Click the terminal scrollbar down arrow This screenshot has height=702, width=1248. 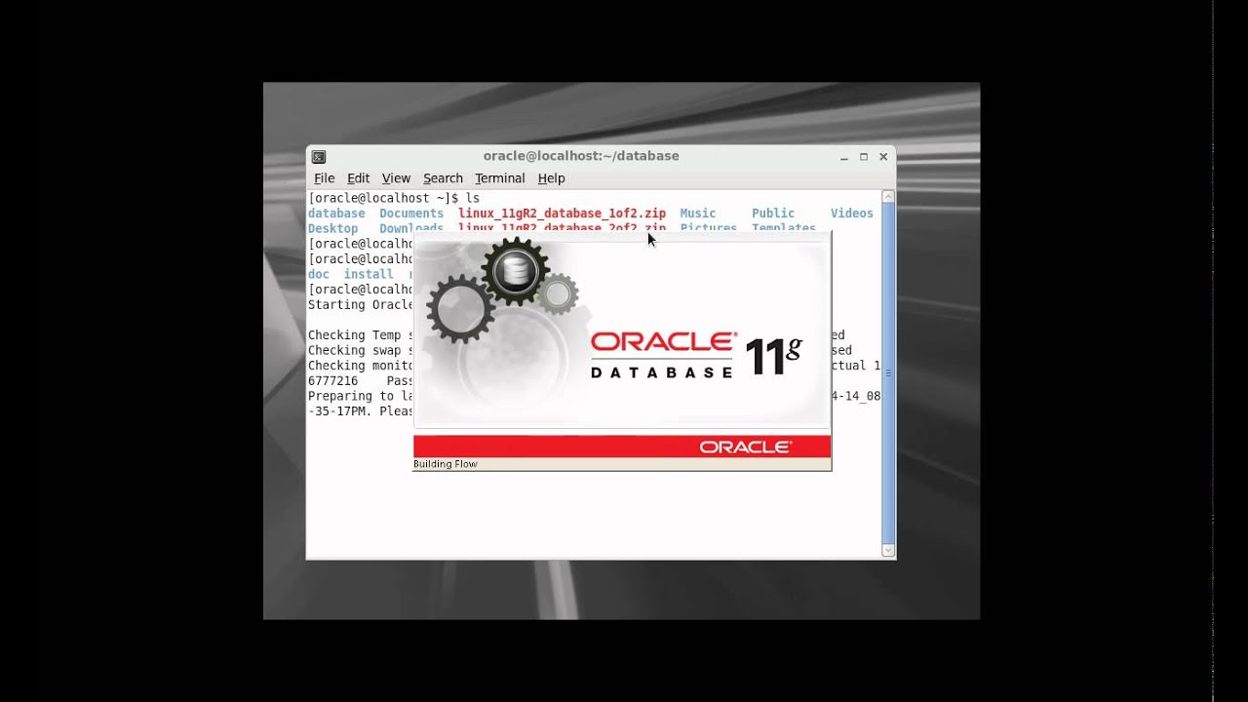[x=888, y=551]
